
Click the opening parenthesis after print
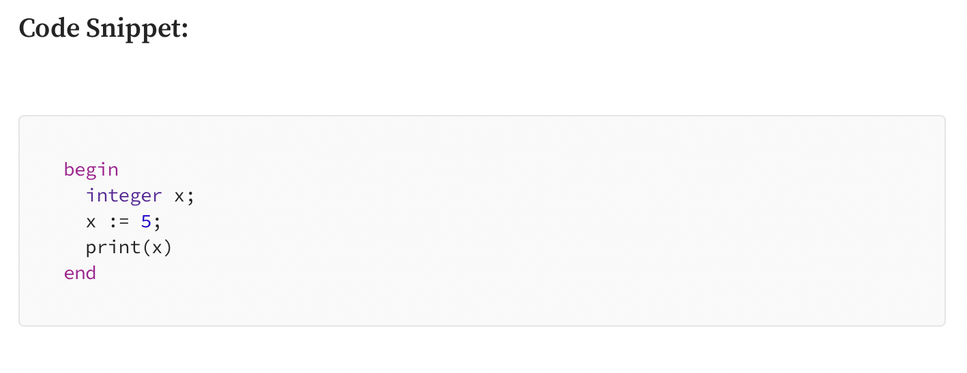click(146, 248)
